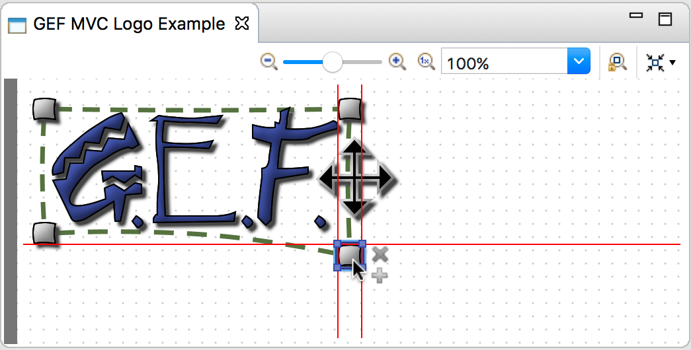
Task: Click the dot after the letter E
Action: point(247,221)
